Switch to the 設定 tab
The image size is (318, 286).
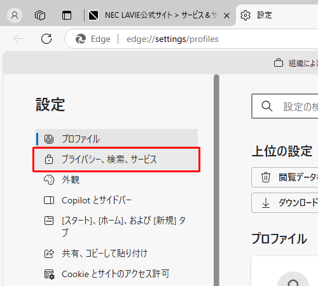pyautogui.click(x=277, y=15)
